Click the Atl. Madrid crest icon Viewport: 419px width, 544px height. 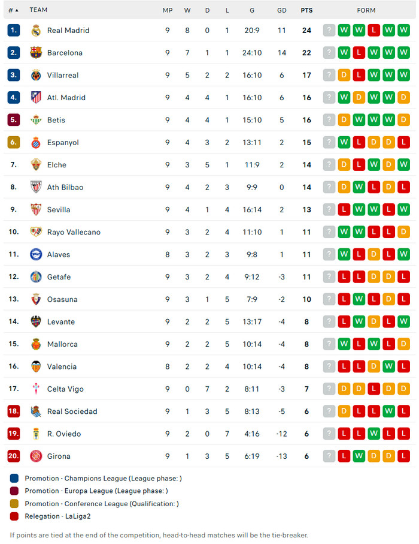coord(36,98)
